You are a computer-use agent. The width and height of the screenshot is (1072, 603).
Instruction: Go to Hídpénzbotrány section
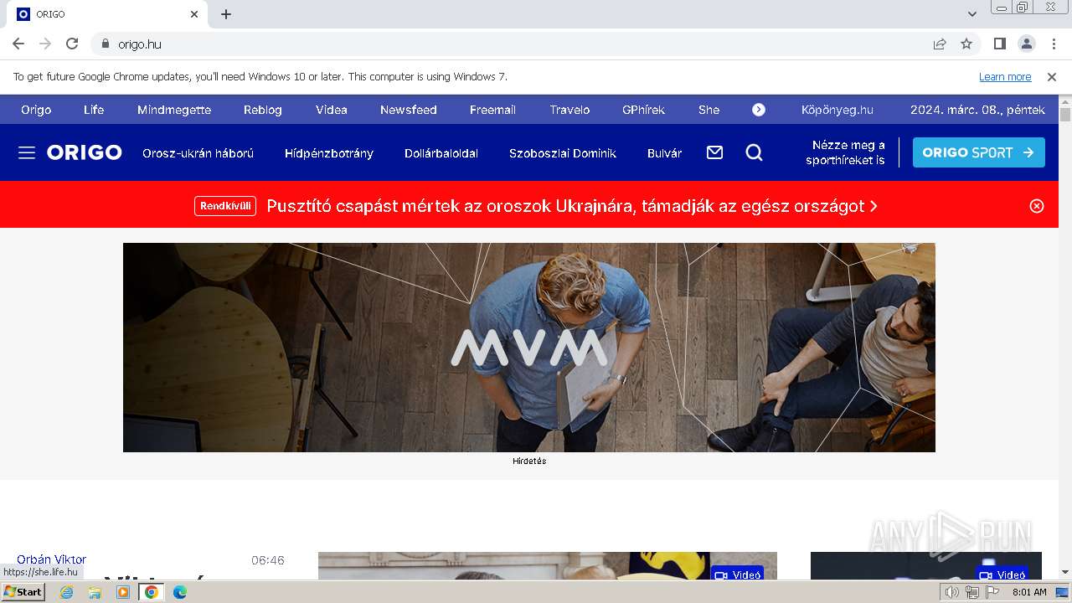pos(329,153)
